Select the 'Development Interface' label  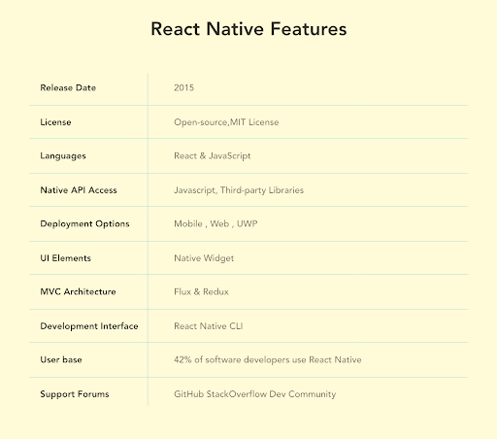click(x=89, y=326)
